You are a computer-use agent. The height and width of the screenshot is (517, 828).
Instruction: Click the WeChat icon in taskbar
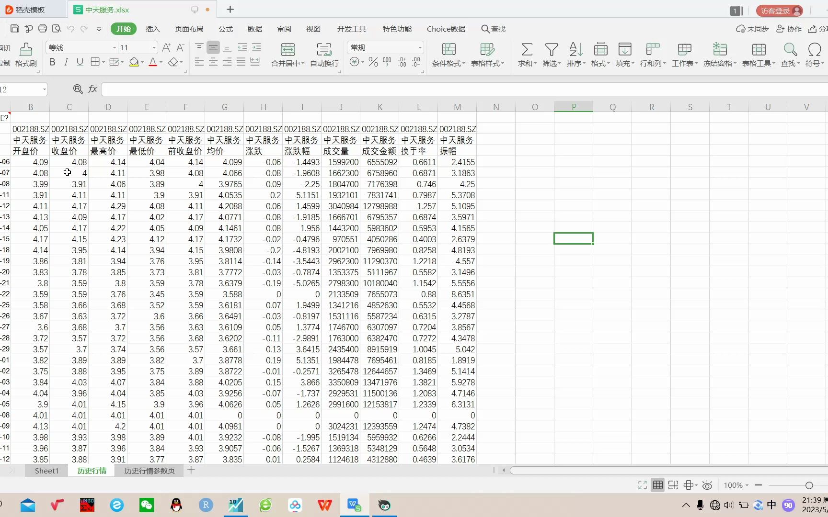click(147, 505)
